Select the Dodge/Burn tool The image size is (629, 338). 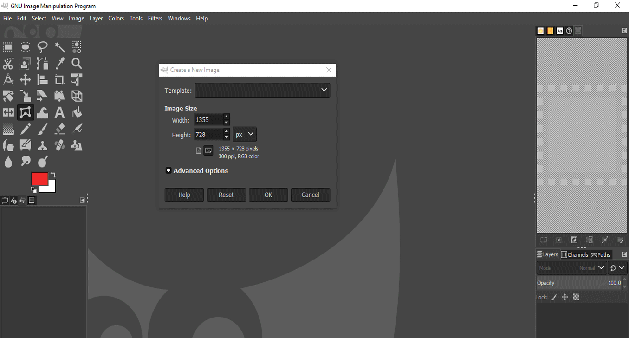[43, 162]
